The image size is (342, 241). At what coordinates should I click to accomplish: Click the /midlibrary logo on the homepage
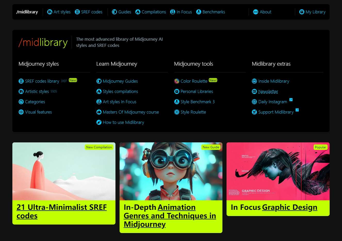43,42
